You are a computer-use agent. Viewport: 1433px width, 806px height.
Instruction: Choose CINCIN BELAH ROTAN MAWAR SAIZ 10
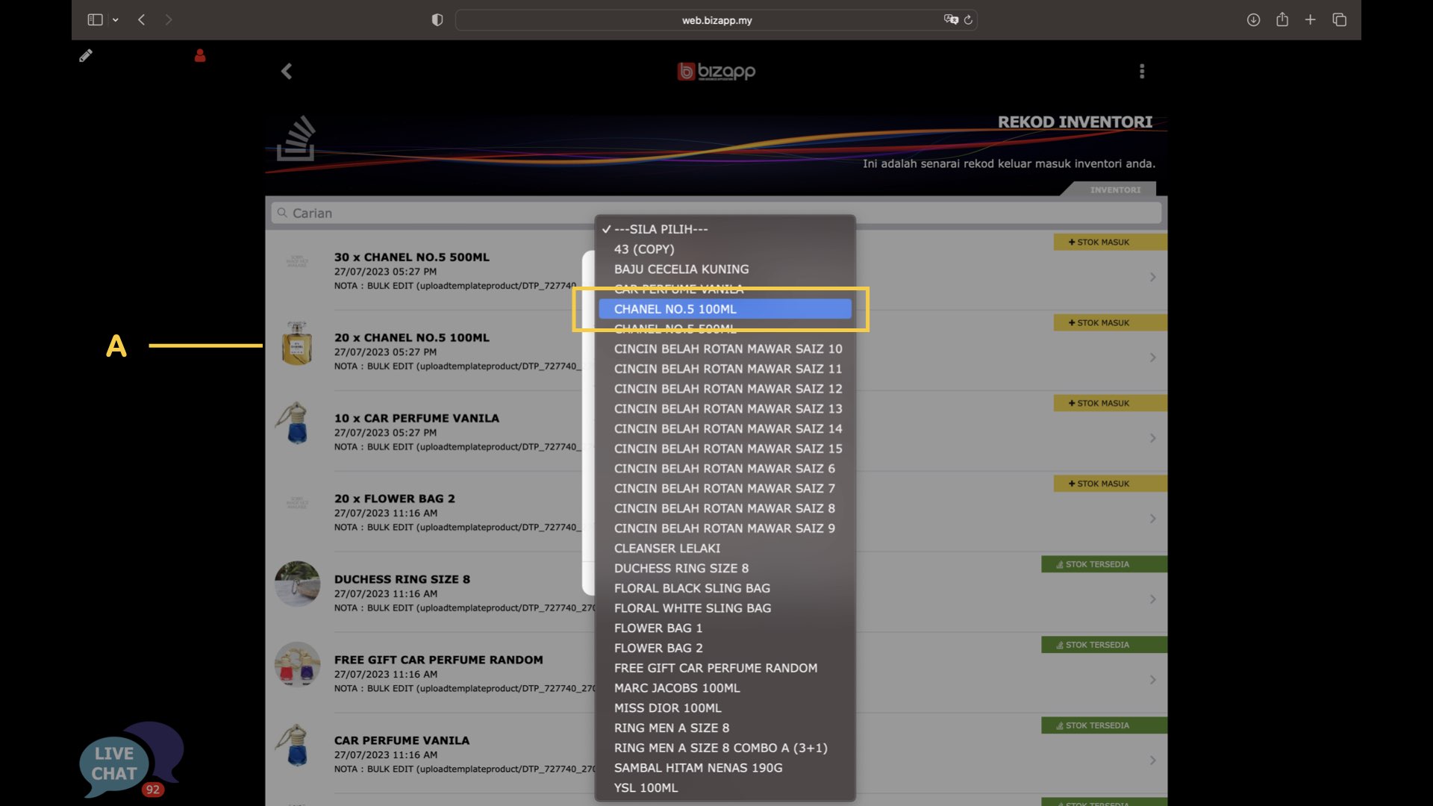click(x=725, y=349)
